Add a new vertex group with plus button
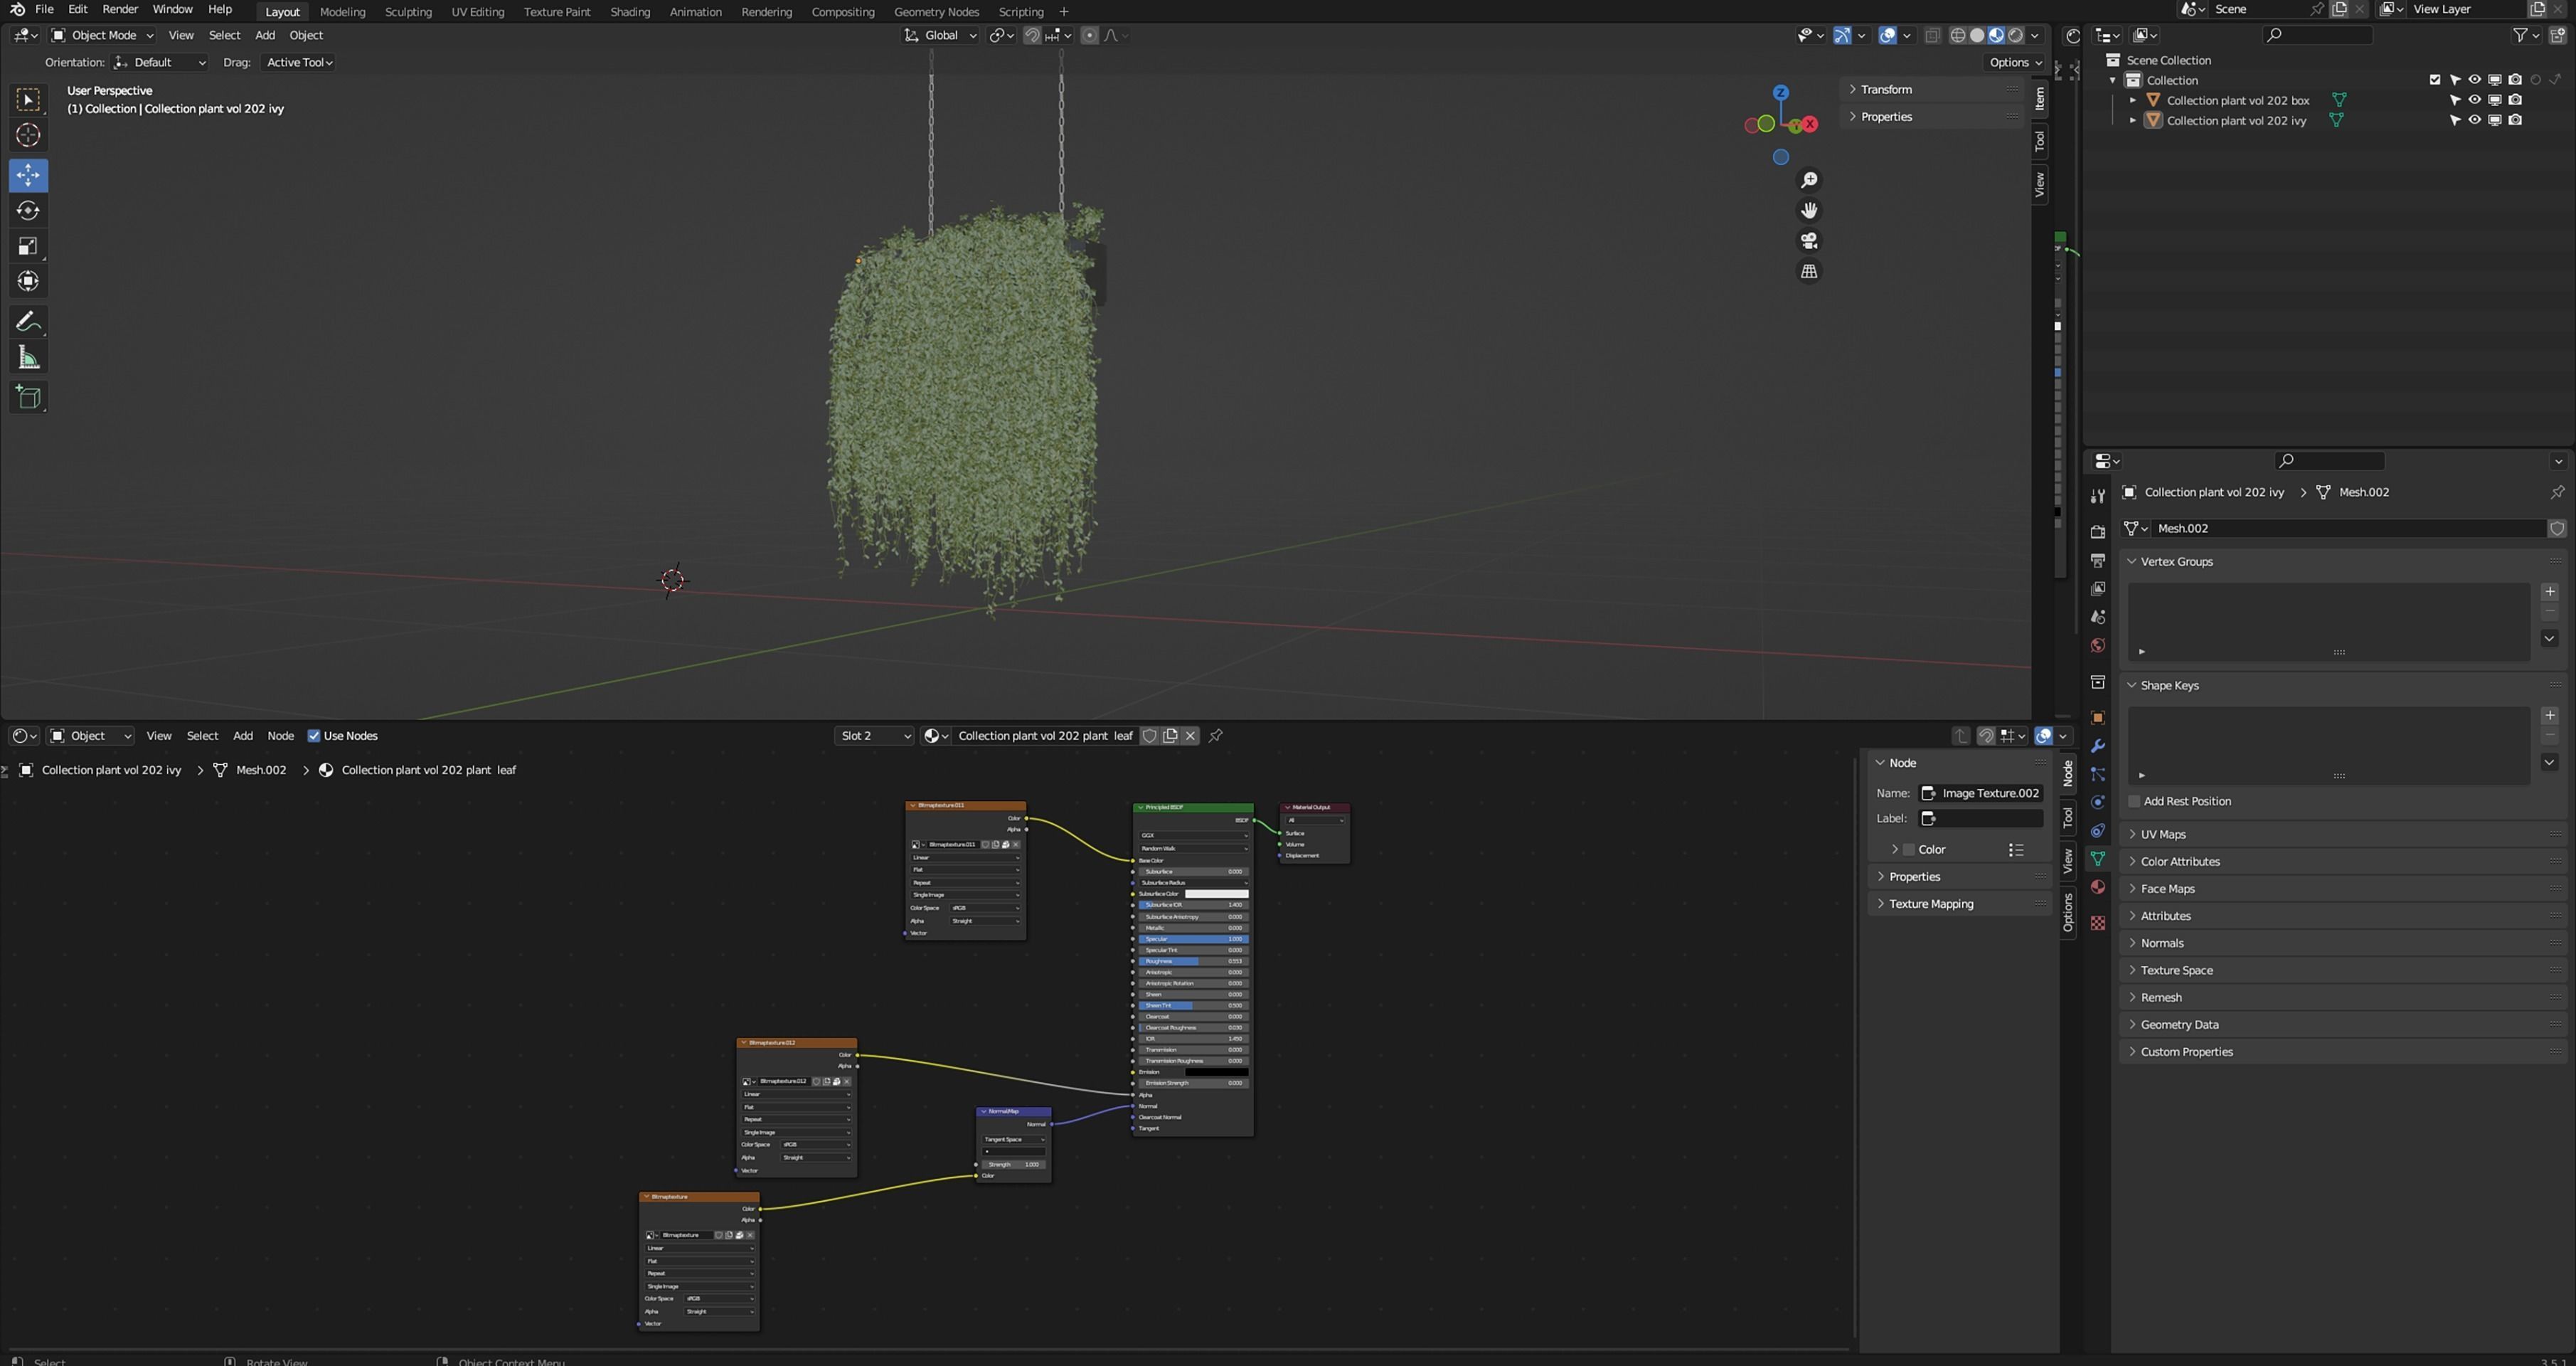This screenshot has height=1366, width=2576. (x=2550, y=591)
